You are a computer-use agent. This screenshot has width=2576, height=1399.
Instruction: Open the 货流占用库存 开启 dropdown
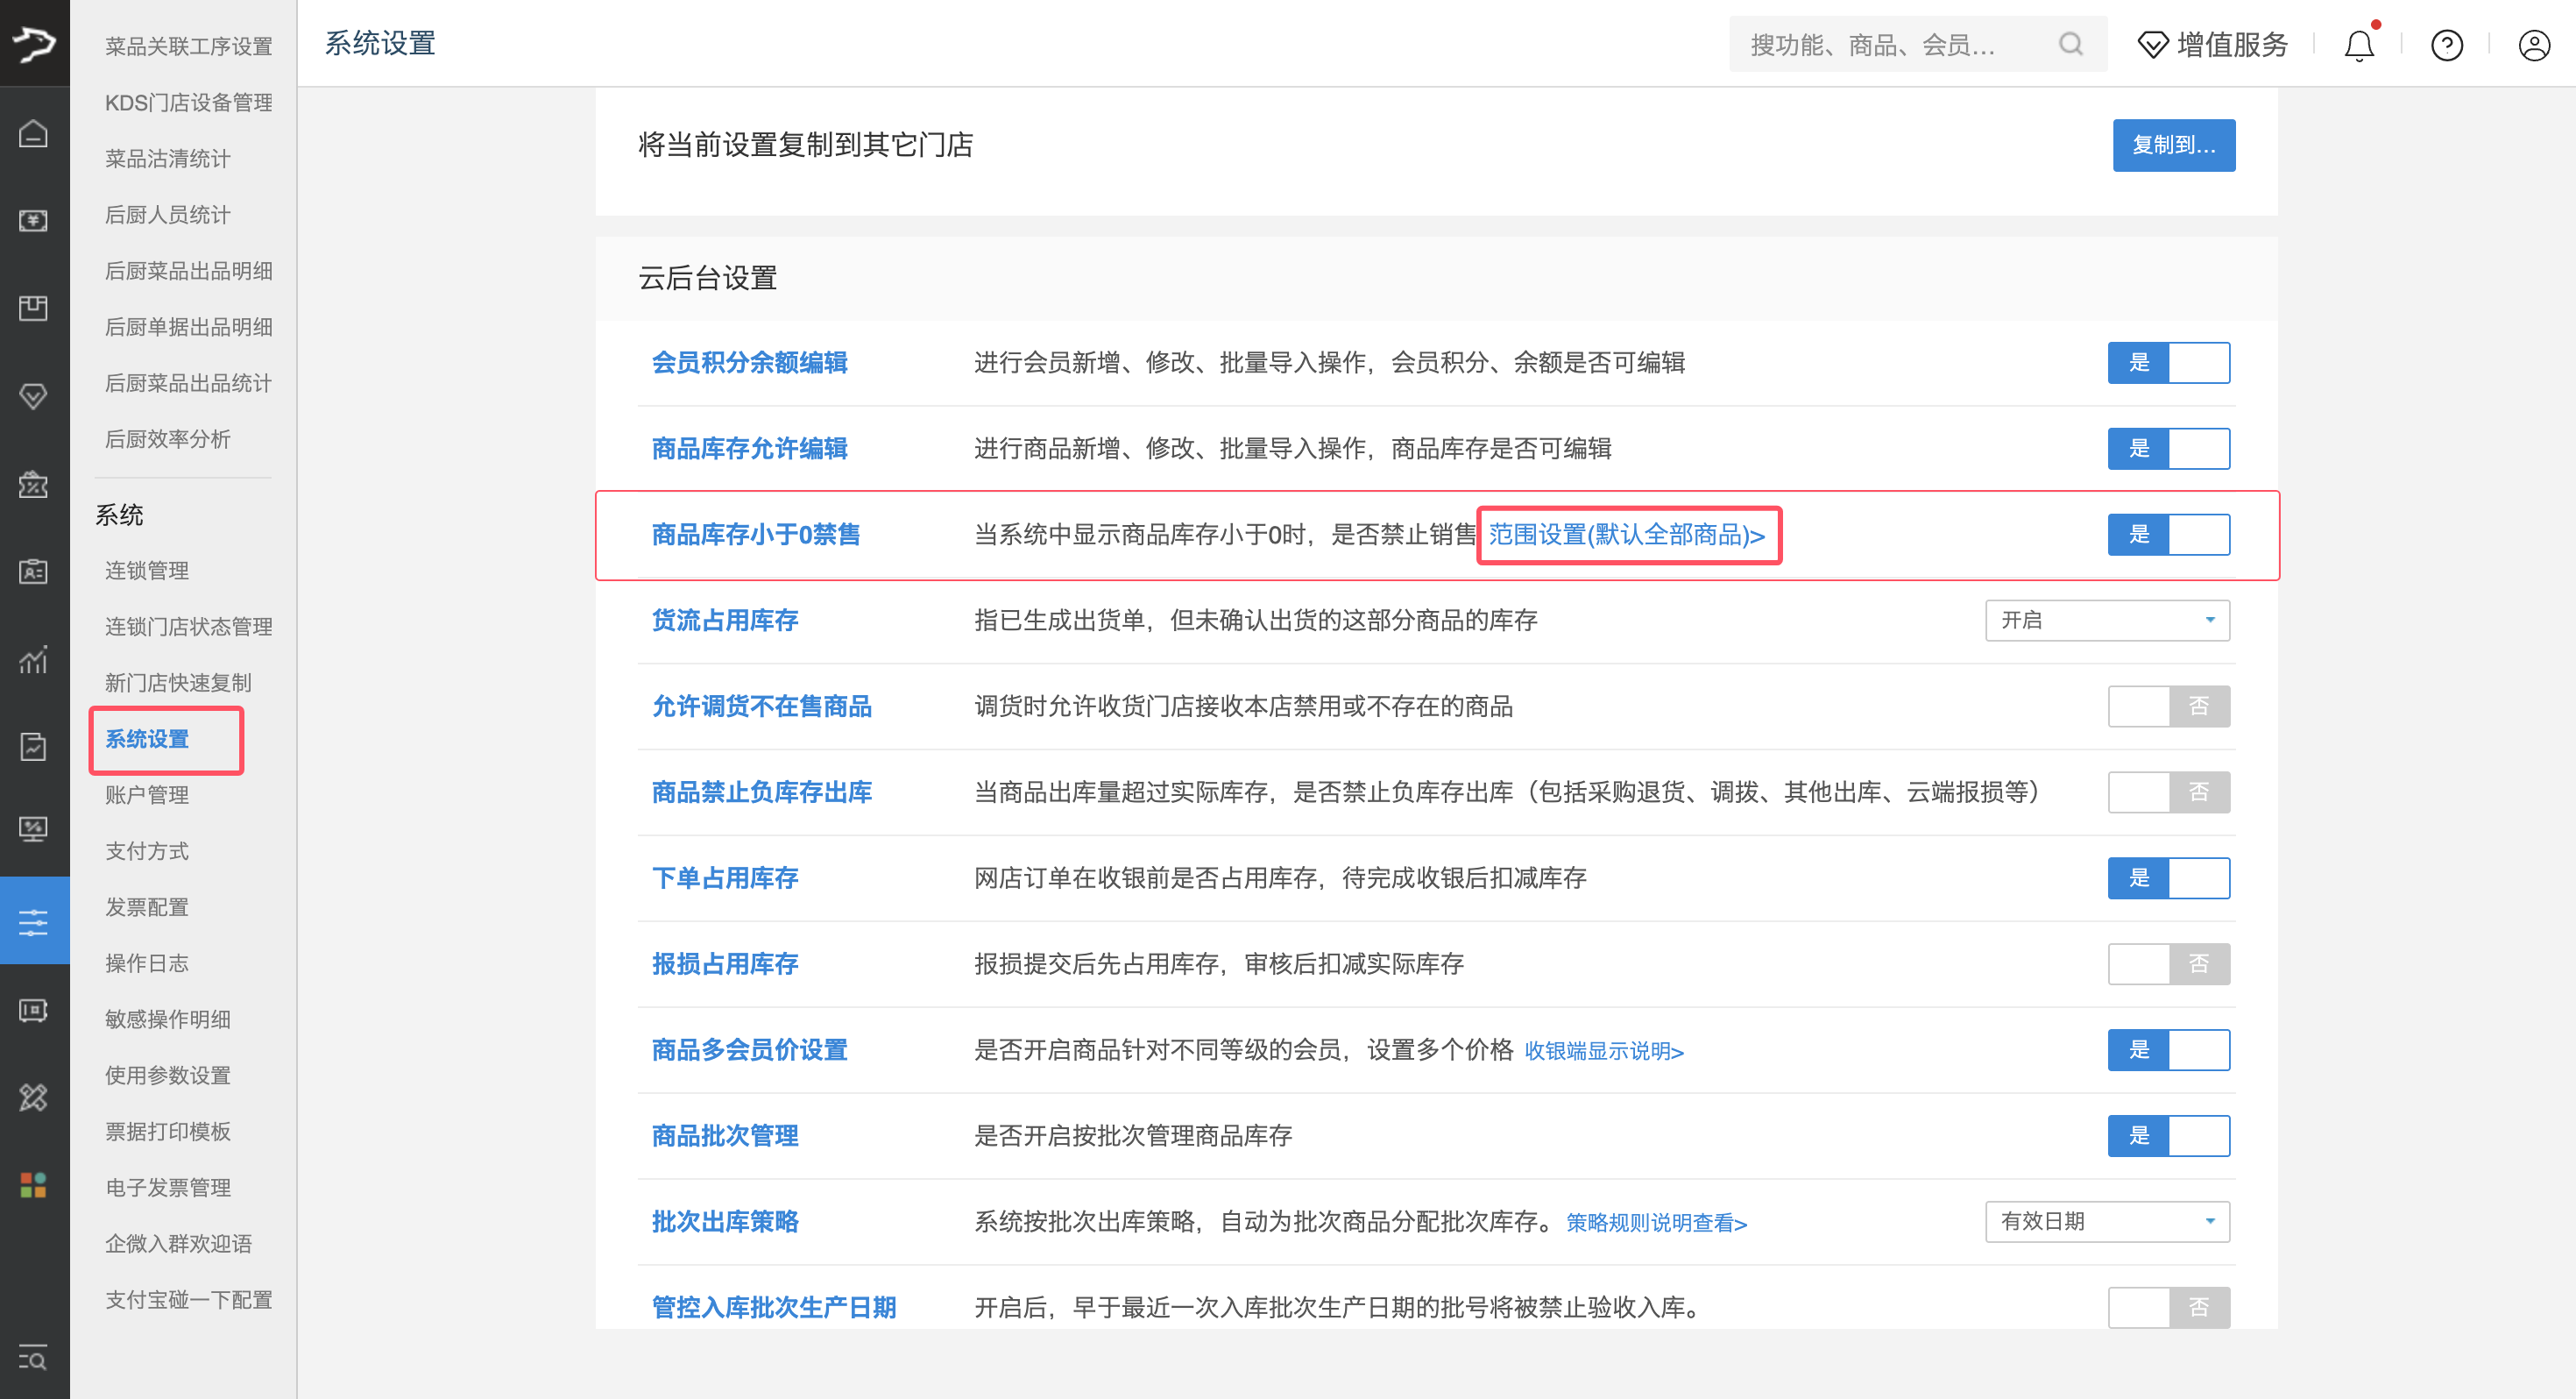[2107, 621]
